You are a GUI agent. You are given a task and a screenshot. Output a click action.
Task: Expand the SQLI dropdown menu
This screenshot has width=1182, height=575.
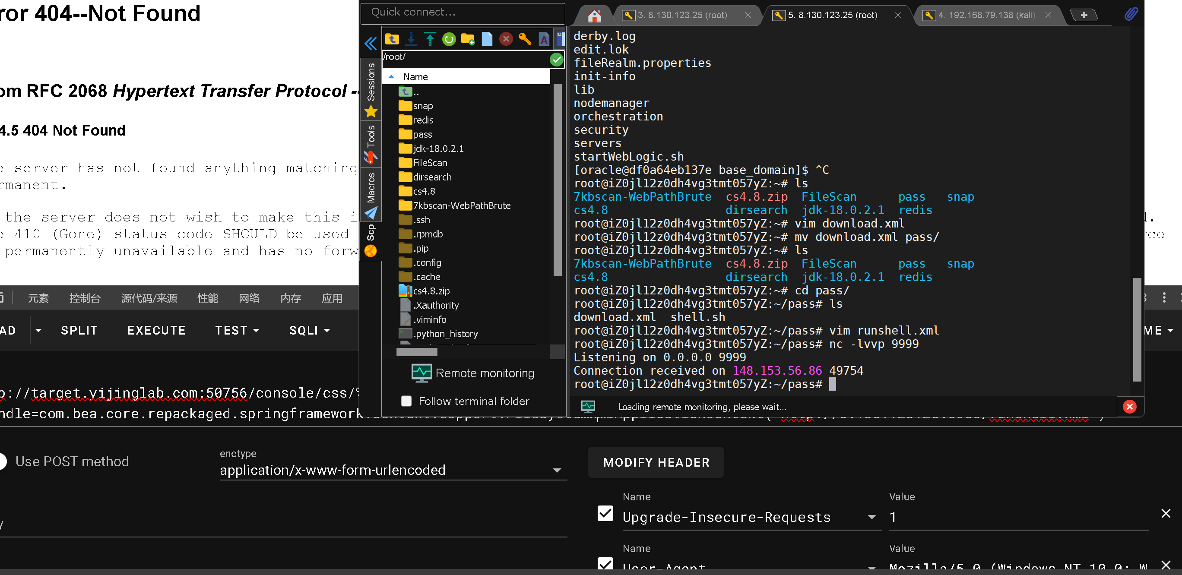click(x=309, y=330)
